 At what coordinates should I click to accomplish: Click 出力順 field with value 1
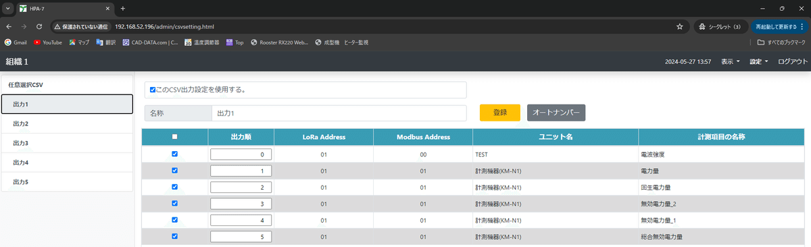tap(241, 170)
